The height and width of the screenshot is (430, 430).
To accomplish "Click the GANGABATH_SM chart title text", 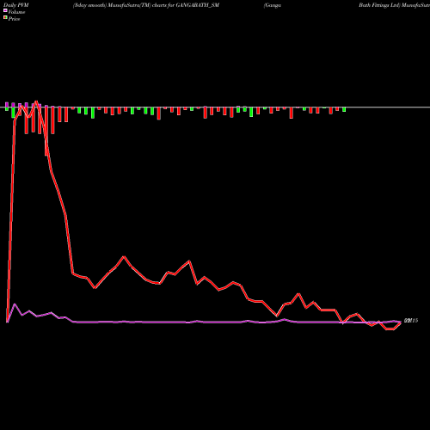I will click(x=146, y=5).
